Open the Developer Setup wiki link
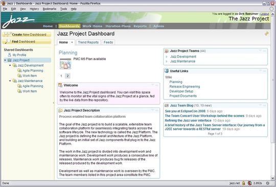Screen dimensions: 276x187 pos(181,91)
